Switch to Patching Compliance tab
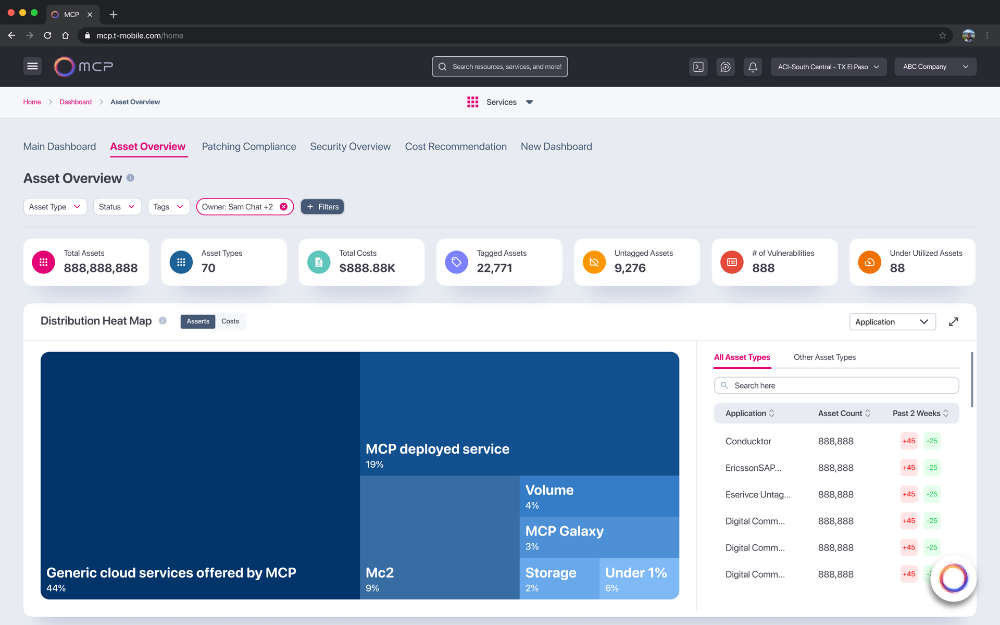 (x=249, y=146)
